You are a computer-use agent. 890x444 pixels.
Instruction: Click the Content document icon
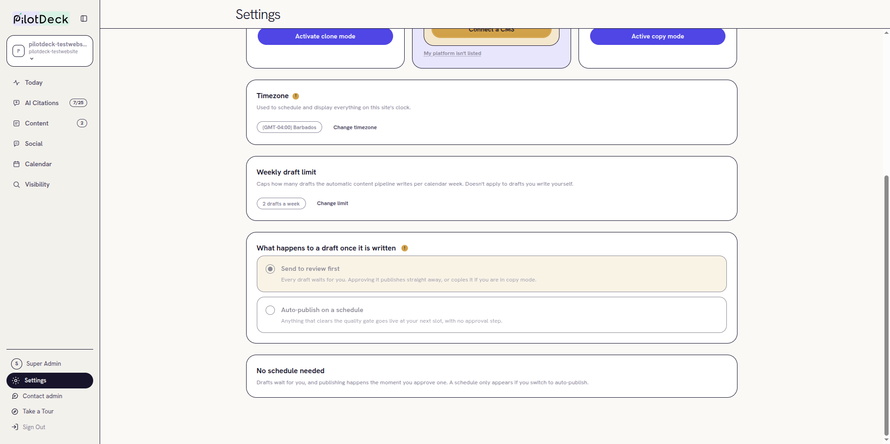click(x=17, y=123)
